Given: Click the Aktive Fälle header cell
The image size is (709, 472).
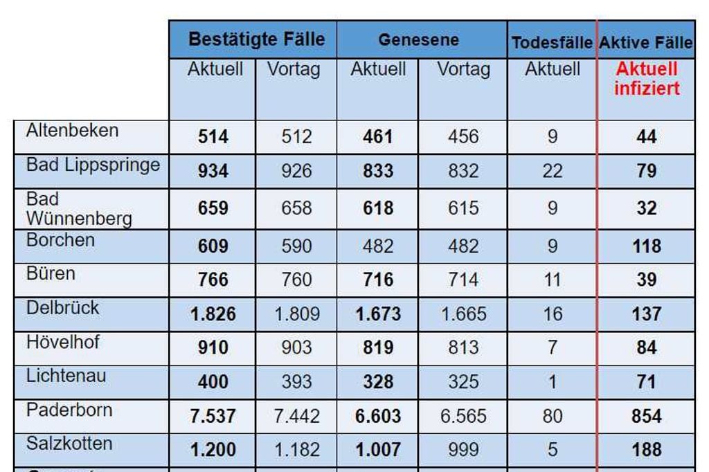Looking at the screenshot, I should tap(646, 43).
